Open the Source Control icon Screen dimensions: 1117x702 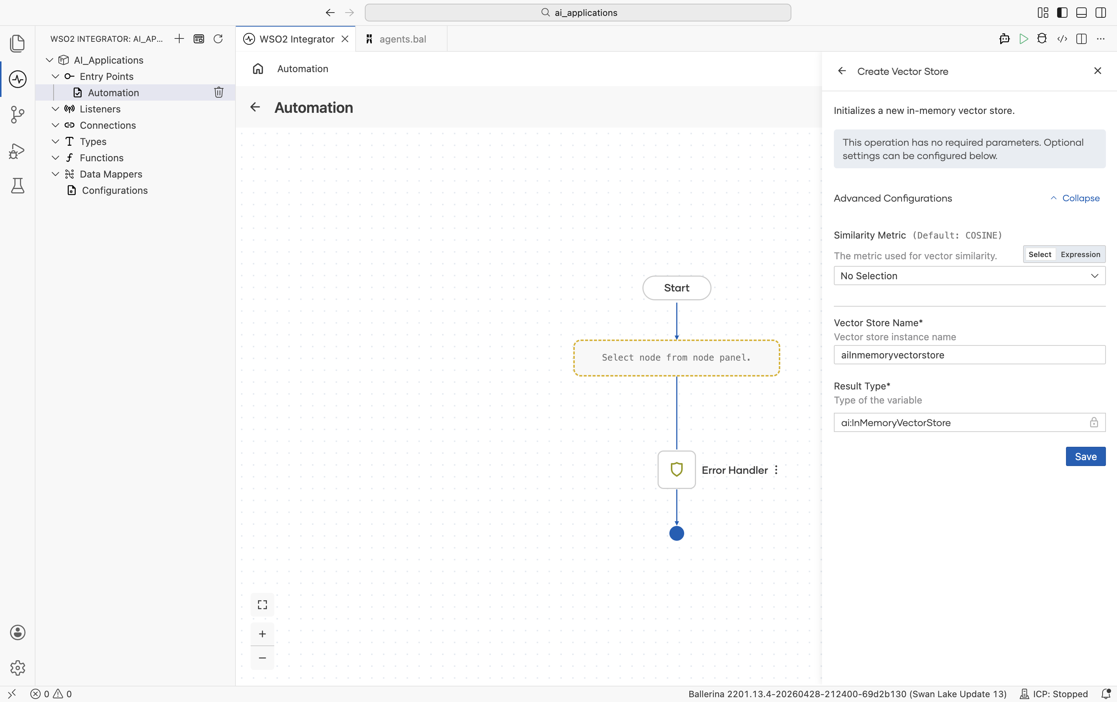click(18, 115)
